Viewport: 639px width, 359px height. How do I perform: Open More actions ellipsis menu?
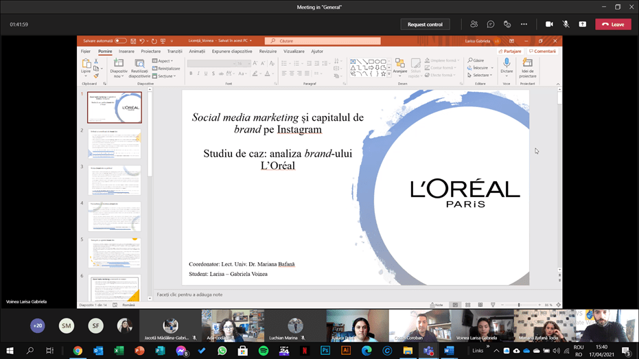pos(524,24)
